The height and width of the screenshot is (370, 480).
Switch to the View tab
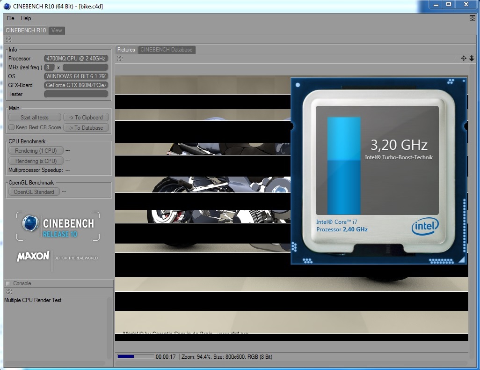57,30
